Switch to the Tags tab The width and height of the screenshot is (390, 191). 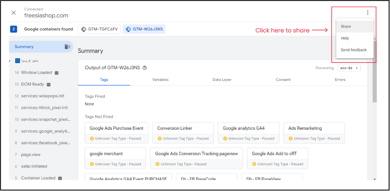pyautogui.click(x=104, y=80)
